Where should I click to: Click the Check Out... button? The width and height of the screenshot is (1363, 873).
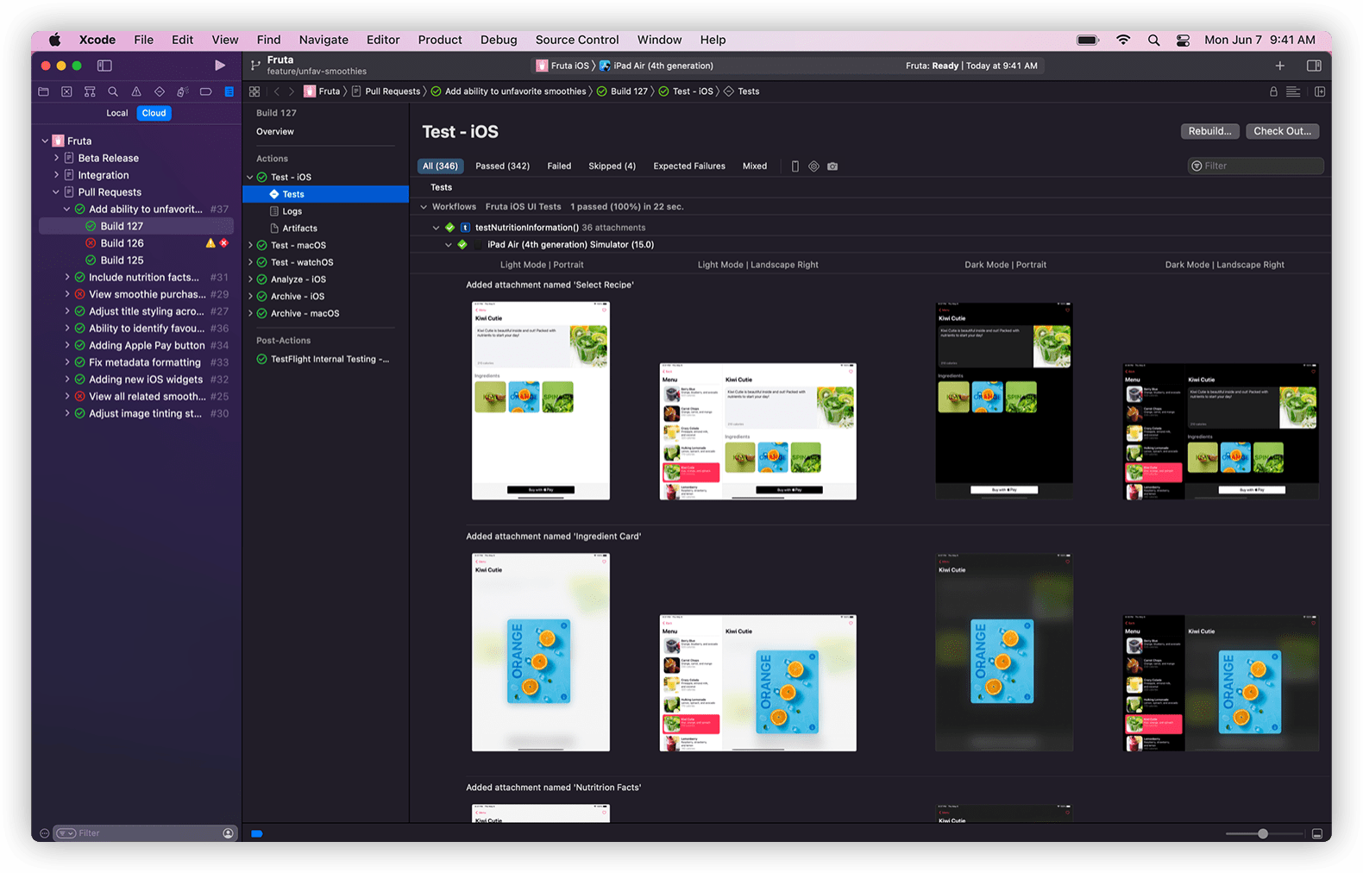pyautogui.click(x=1283, y=131)
